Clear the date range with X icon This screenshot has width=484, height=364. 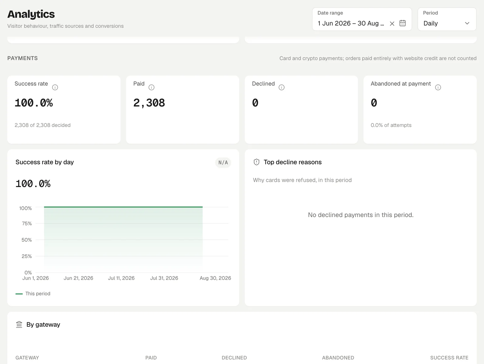pyautogui.click(x=392, y=24)
